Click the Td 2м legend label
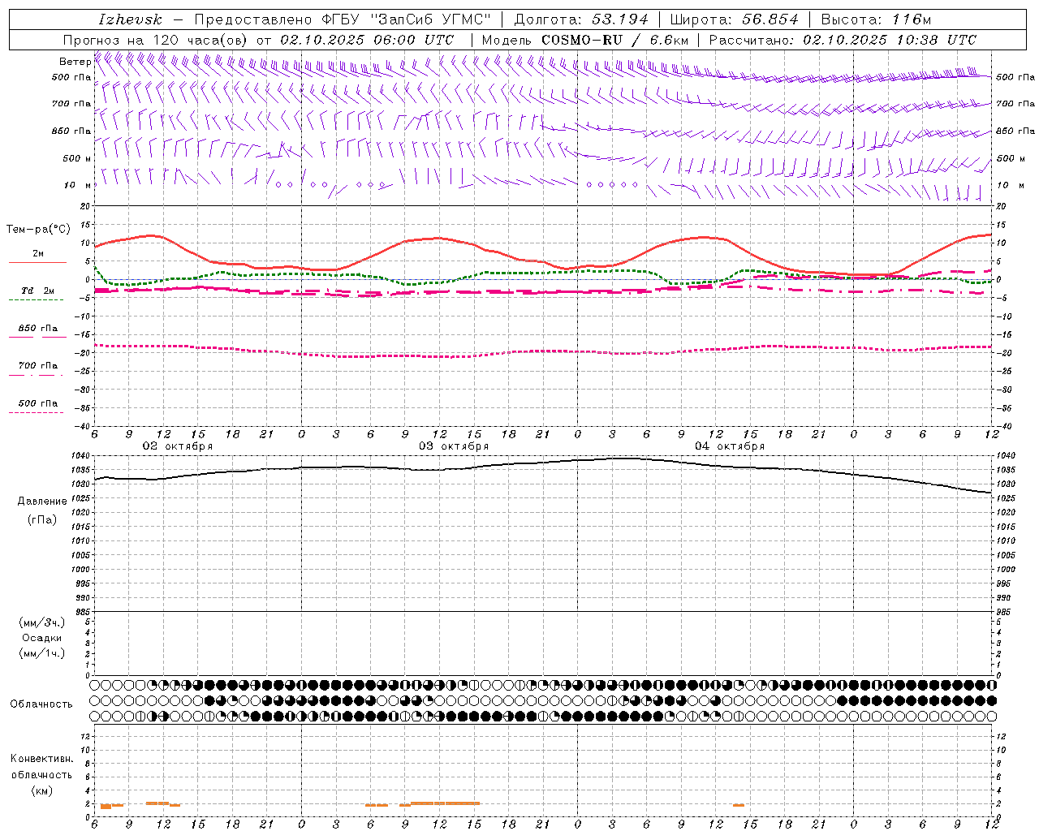Image resolution: width=1039 pixels, height=831 pixels. coord(38,291)
